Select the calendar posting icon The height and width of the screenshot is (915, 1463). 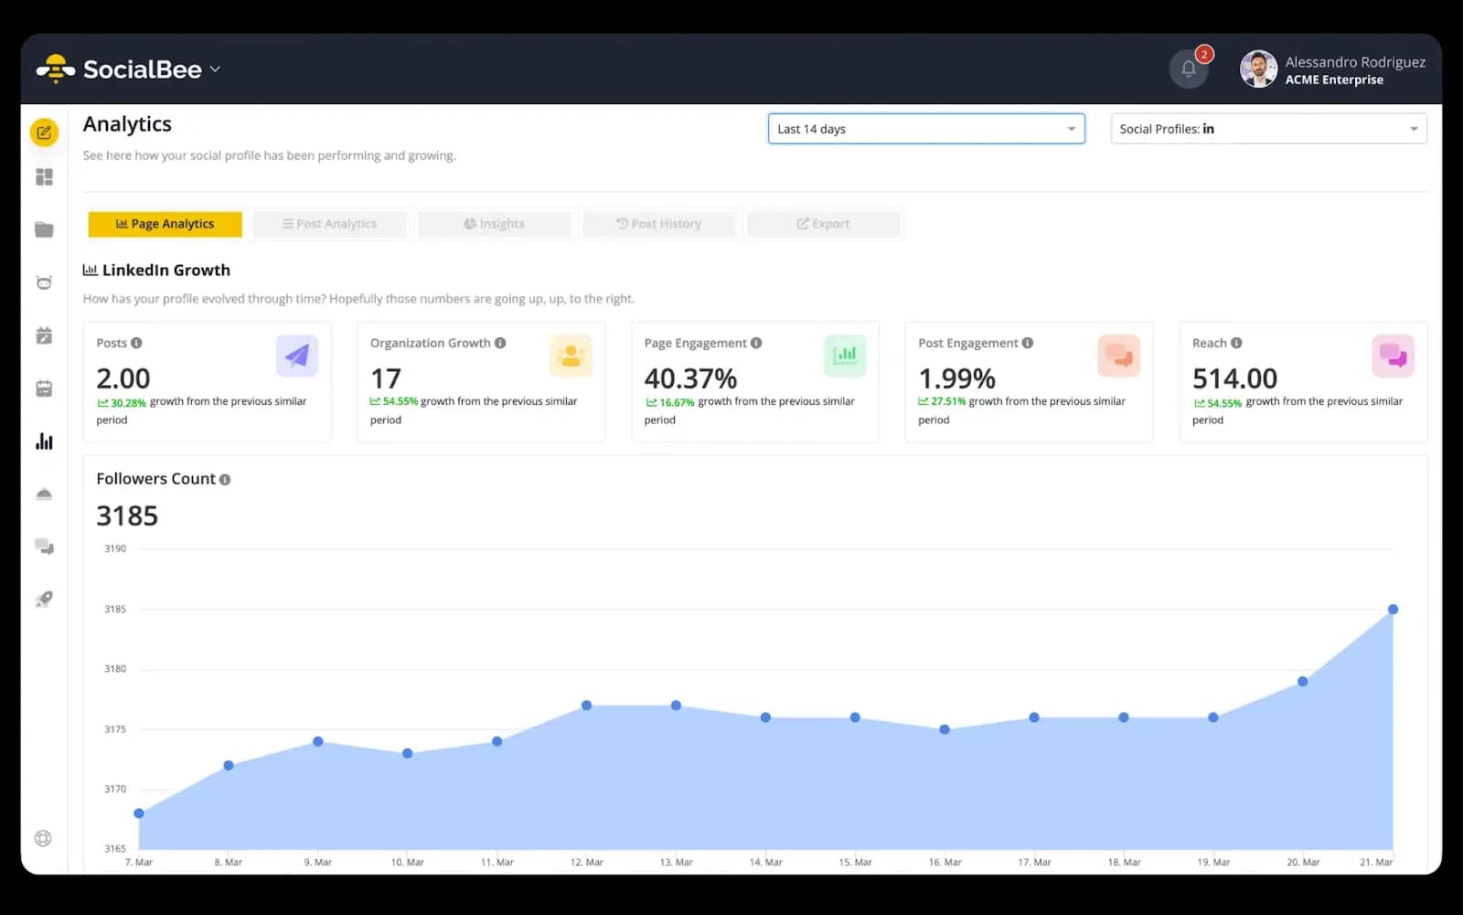click(44, 388)
